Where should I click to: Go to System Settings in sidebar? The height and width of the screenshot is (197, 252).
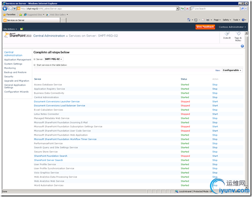13,64
